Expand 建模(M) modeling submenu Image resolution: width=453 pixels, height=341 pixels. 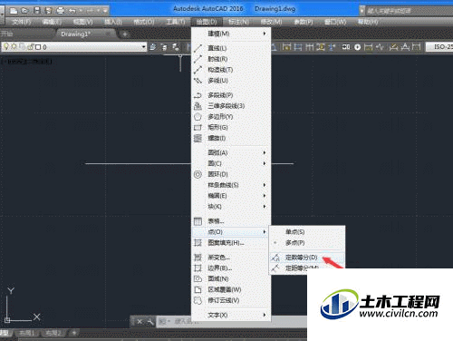click(x=231, y=34)
